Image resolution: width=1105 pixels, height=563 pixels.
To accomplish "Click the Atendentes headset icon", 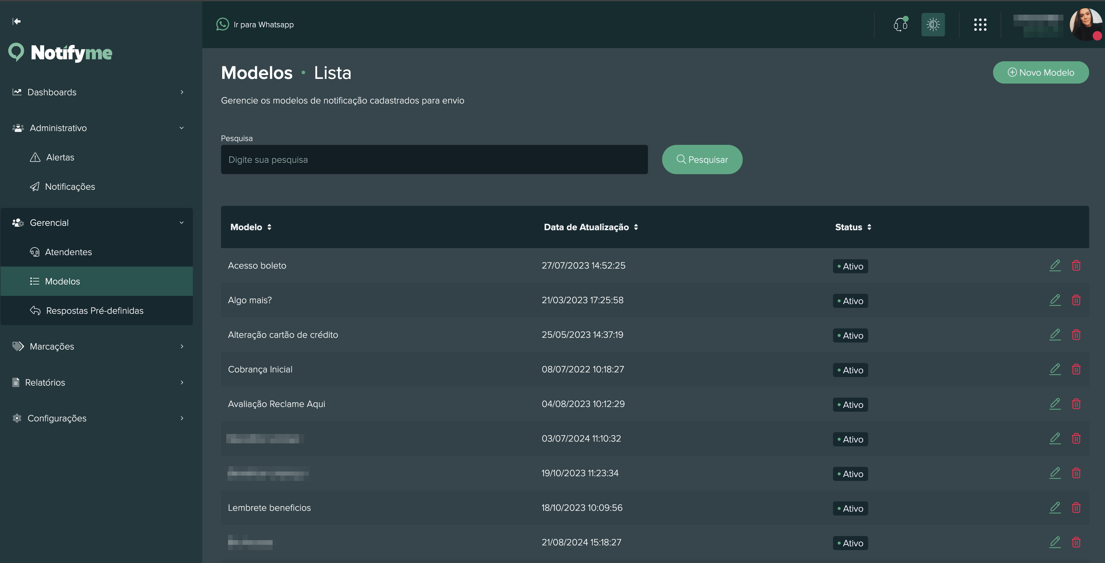I will point(35,252).
